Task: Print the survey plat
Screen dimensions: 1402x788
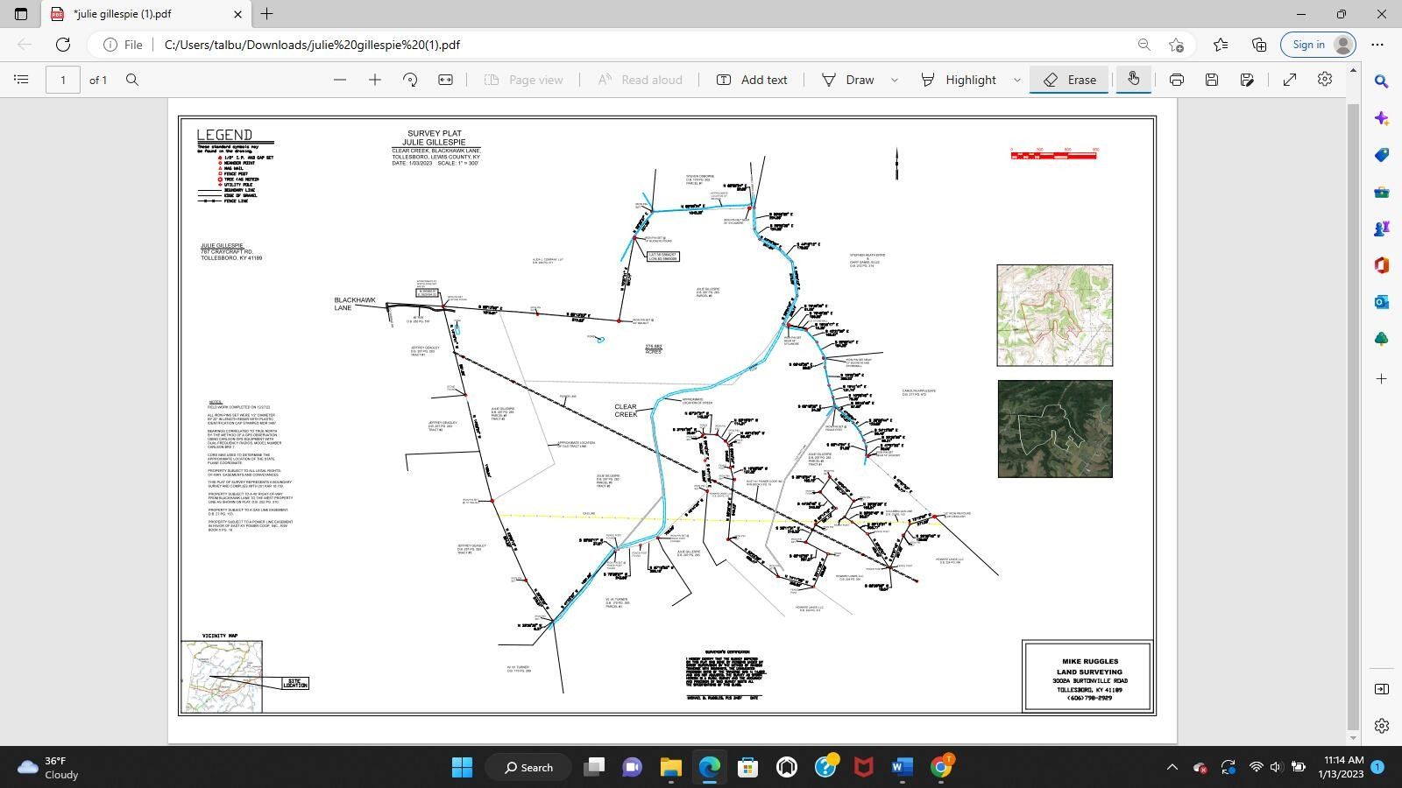Action: [x=1175, y=79]
